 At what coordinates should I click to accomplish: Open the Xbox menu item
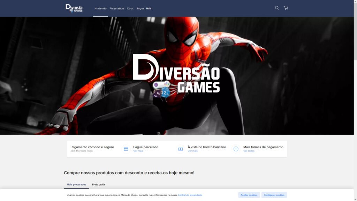click(130, 8)
